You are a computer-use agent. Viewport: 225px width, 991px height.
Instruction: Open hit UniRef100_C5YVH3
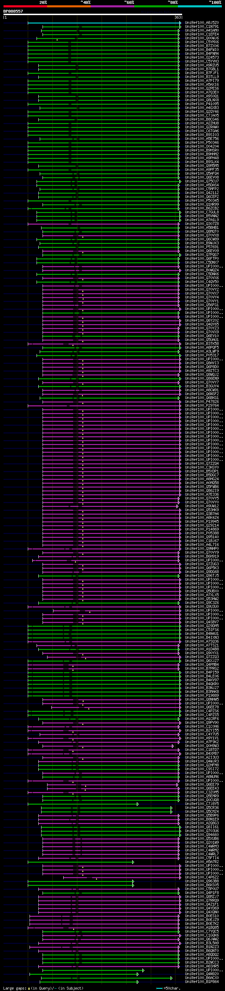coord(202,61)
